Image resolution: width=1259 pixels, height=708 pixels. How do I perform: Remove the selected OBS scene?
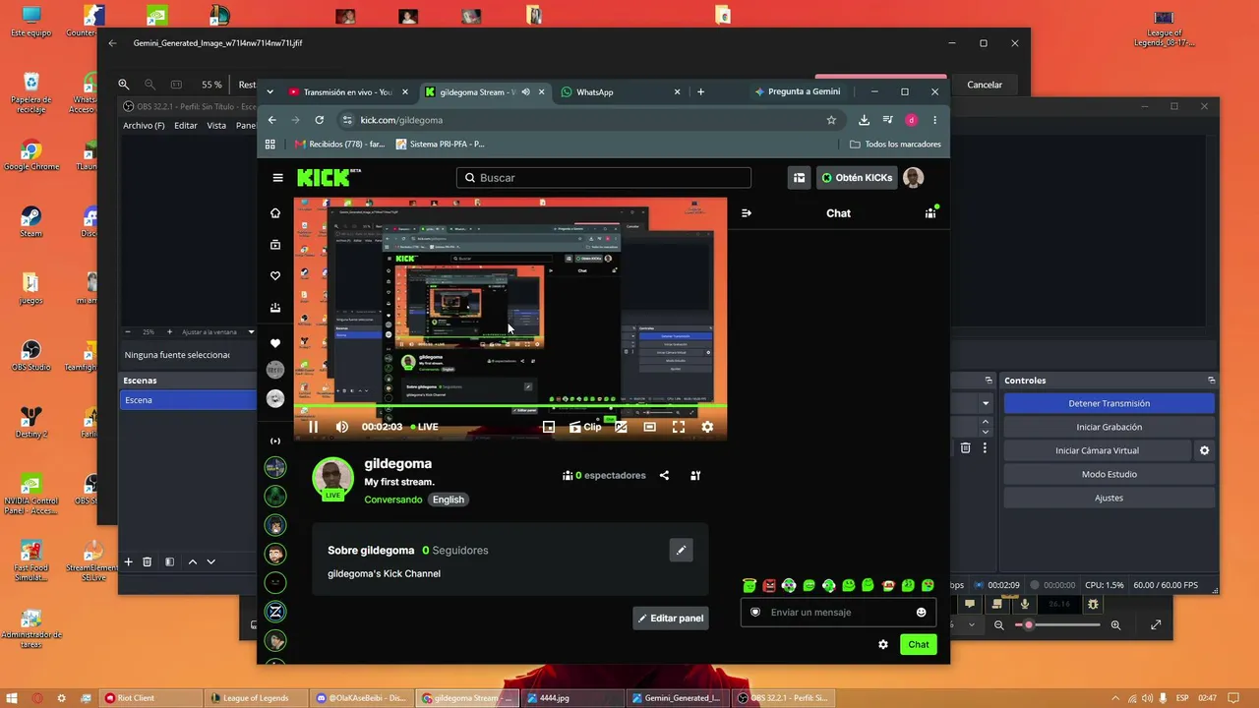pyautogui.click(x=147, y=561)
